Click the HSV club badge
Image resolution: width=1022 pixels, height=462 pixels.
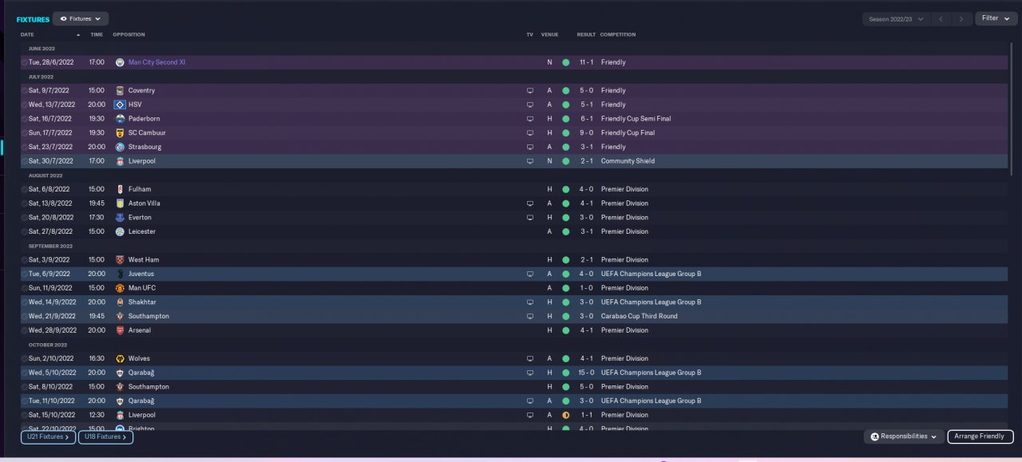click(x=120, y=105)
